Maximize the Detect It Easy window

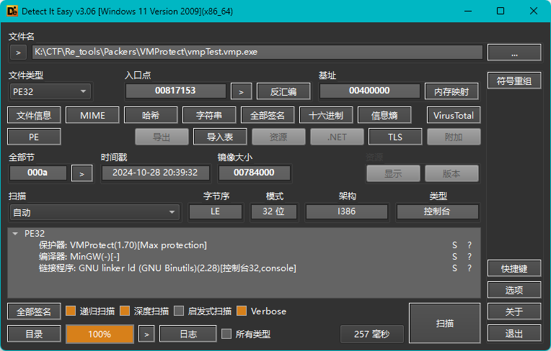click(x=501, y=12)
